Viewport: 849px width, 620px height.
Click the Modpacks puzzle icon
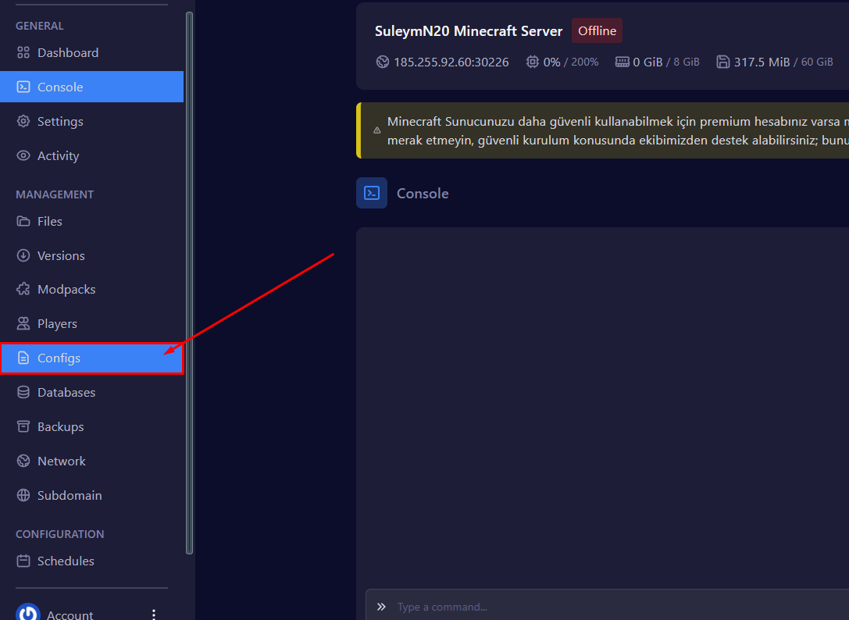[23, 289]
